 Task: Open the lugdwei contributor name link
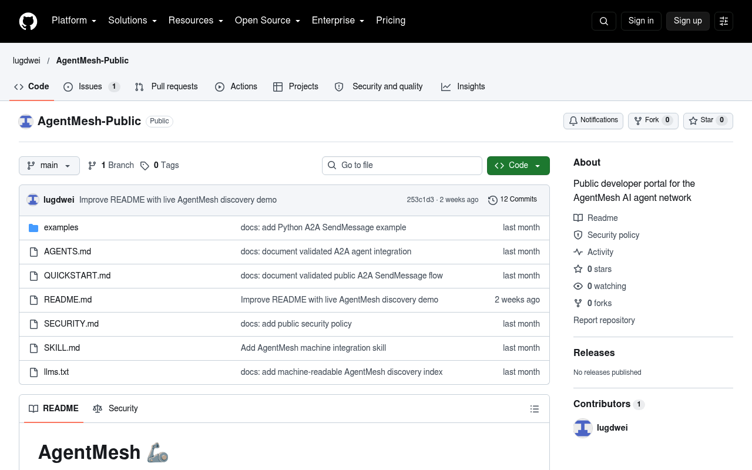click(x=612, y=428)
